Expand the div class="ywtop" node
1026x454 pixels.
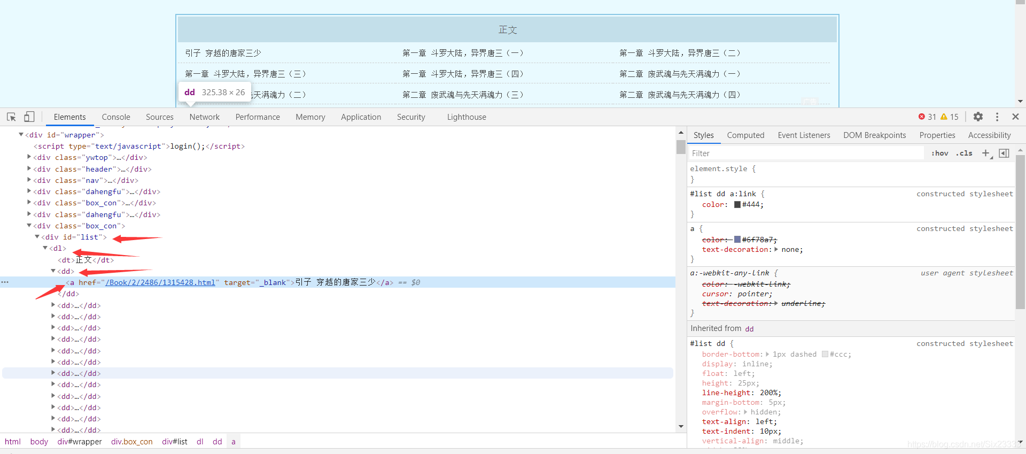coord(29,157)
